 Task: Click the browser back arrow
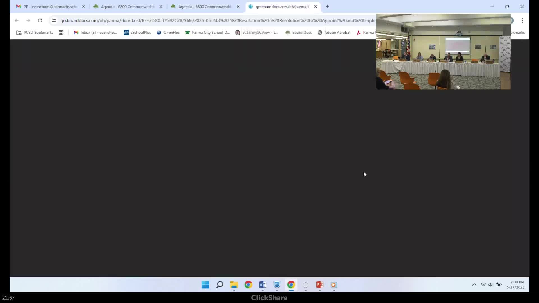pos(17,20)
